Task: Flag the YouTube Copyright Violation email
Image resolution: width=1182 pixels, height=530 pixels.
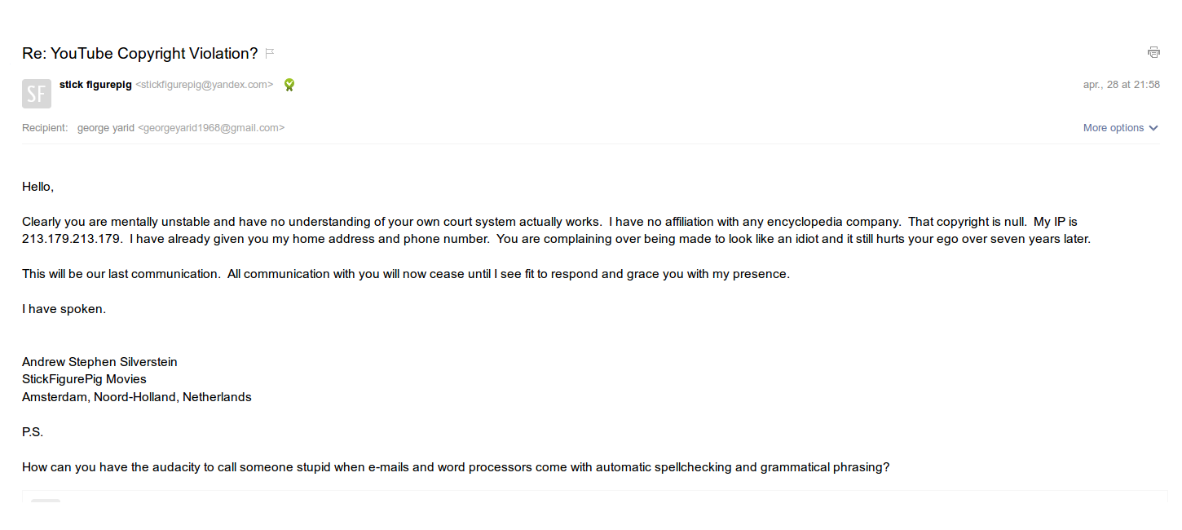Action: click(x=270, y=54)
